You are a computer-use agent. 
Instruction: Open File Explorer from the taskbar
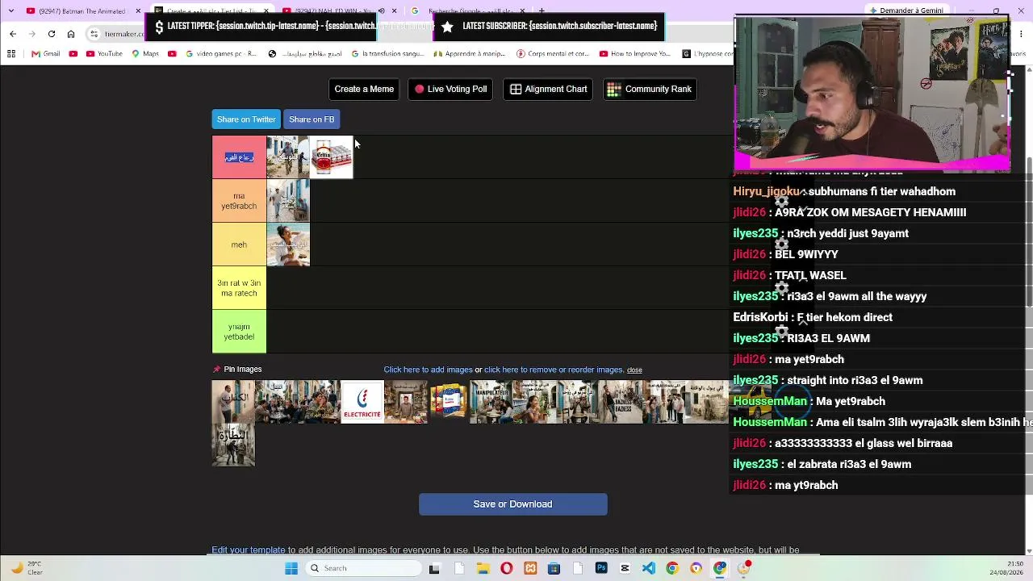pos(483,568)
